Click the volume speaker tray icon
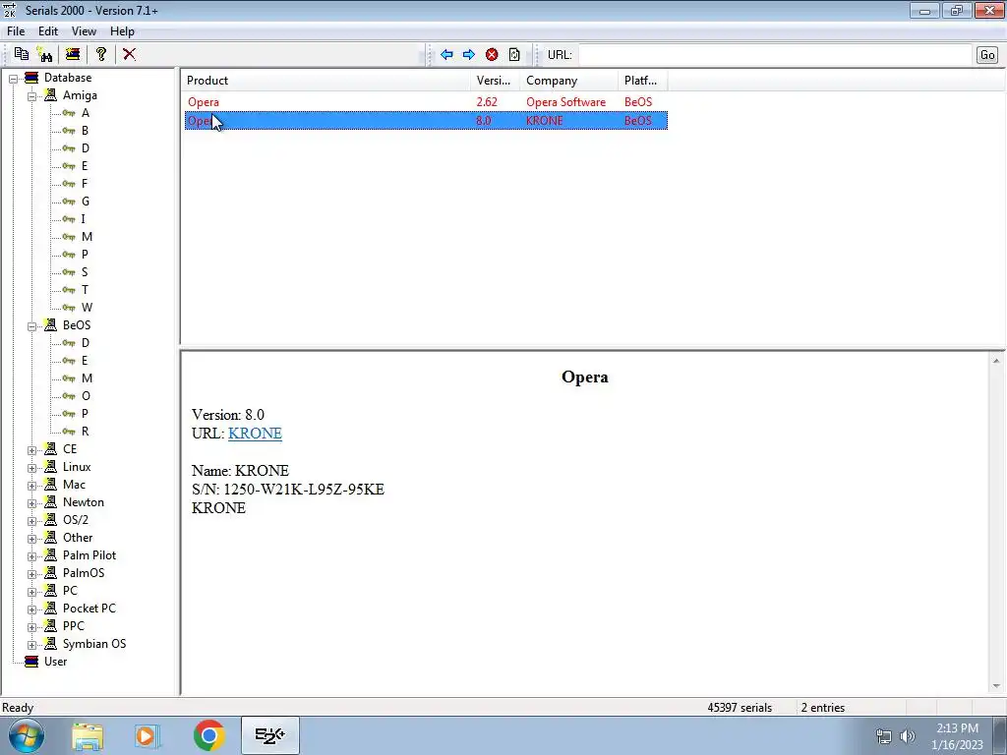The image size is (1007, 755). coord(907,736)
